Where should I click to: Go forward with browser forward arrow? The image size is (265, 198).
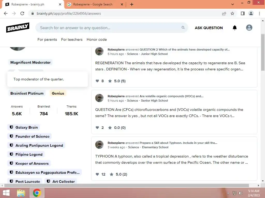[x=14, y=13]
